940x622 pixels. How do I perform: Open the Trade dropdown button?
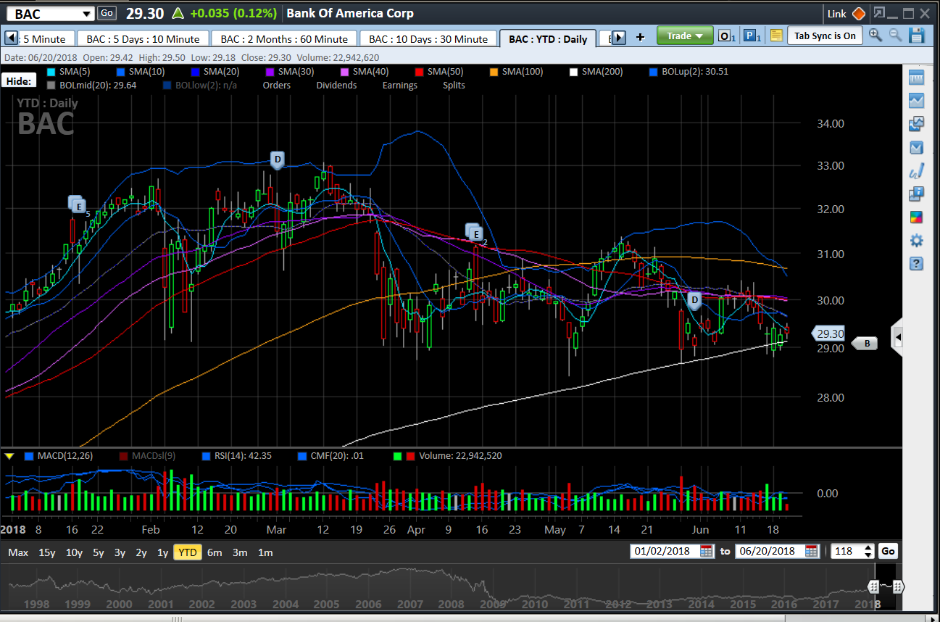(685, 36)
